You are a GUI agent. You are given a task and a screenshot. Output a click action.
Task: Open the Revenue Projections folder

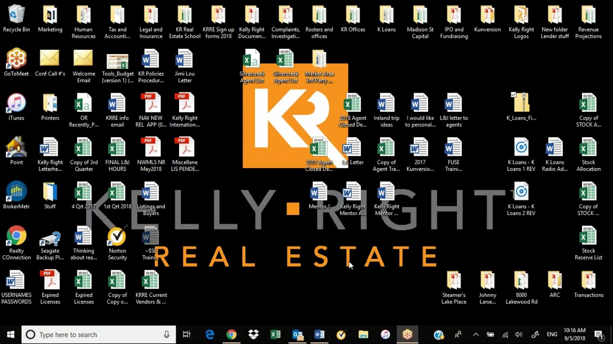point(589,22)
